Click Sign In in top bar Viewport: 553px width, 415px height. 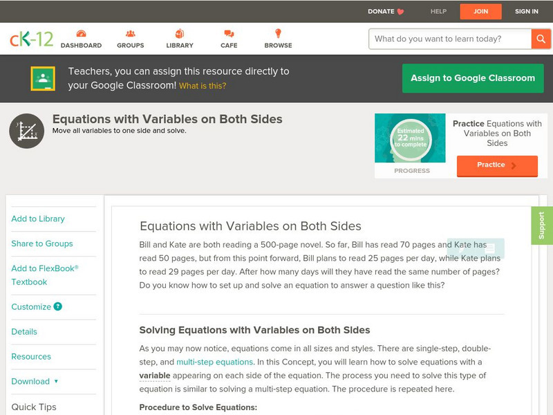[527, 12]
